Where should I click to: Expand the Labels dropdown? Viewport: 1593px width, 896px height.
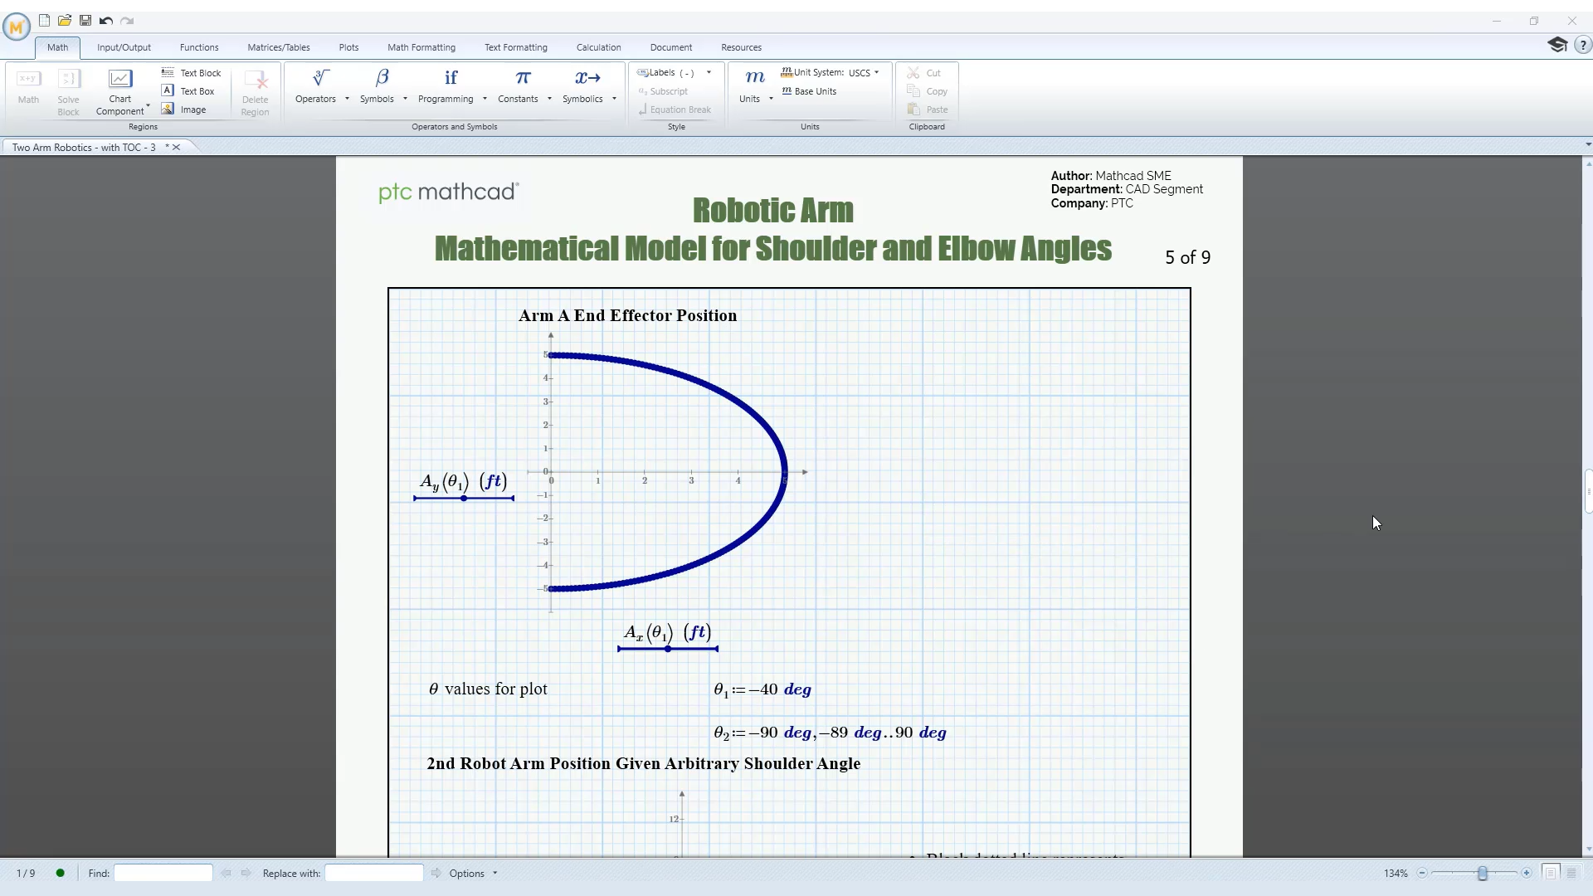[709, 73]
